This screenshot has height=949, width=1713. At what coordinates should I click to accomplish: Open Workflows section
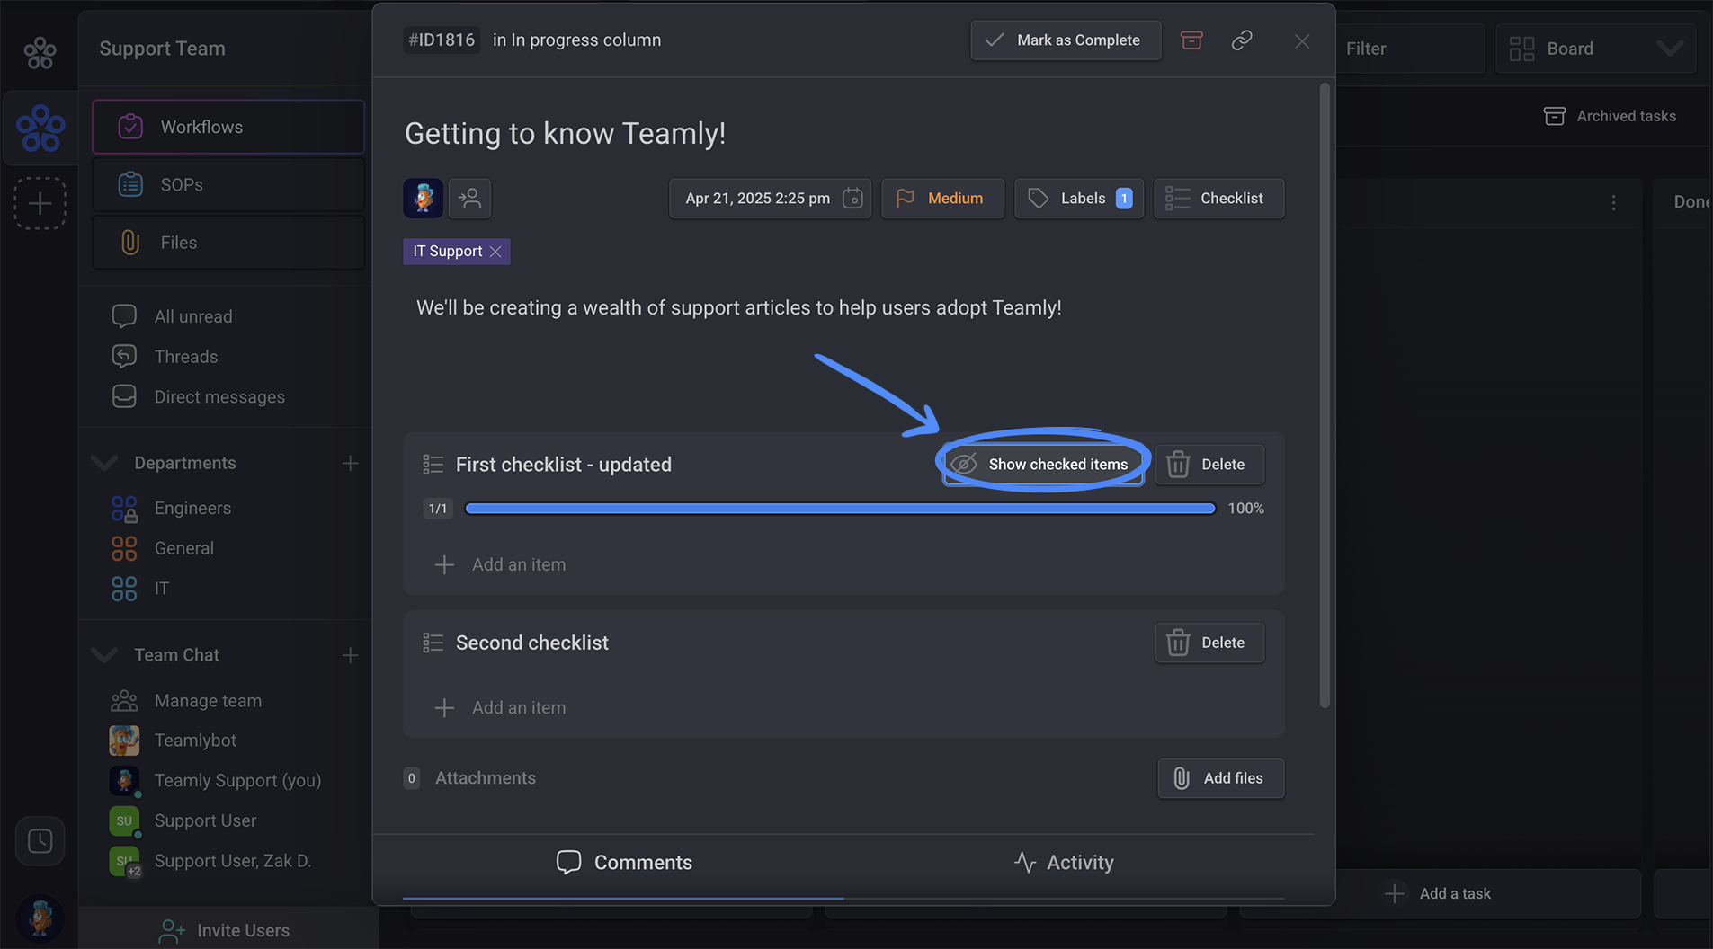[x=228, y=127]
